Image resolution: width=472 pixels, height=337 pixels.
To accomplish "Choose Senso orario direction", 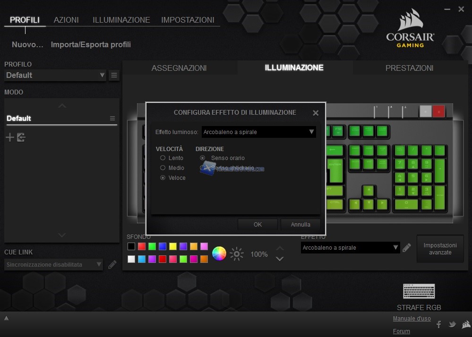I will pos(203,158).
